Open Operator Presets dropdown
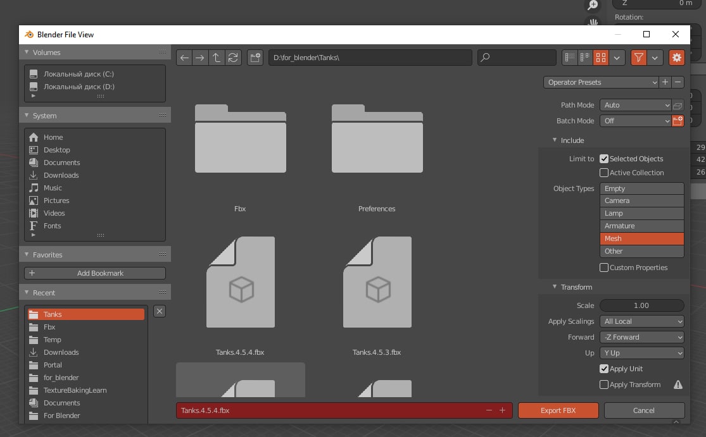This screenshot has height=437, width=706. point(602,82)
